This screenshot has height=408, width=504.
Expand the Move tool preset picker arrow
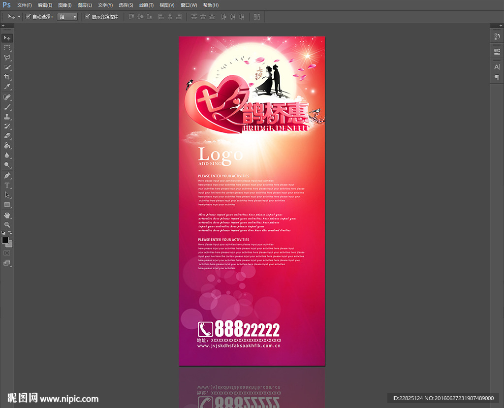19,17
